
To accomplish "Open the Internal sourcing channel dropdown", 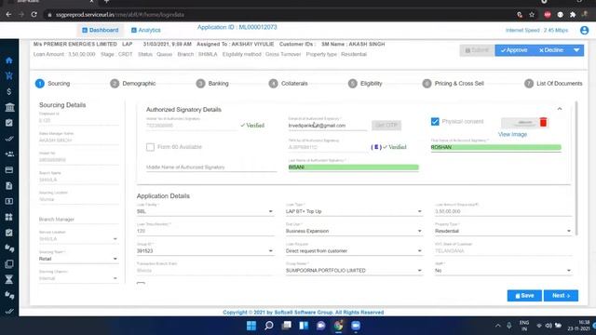I will click(78, 278).
